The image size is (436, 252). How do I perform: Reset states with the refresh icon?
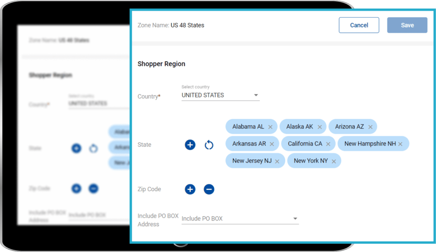tap(209, 145)
